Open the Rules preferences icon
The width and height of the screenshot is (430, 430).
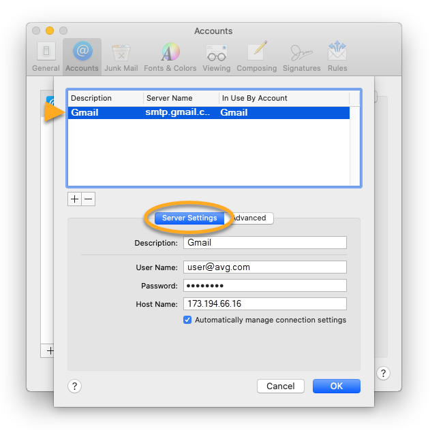(337, 56)
